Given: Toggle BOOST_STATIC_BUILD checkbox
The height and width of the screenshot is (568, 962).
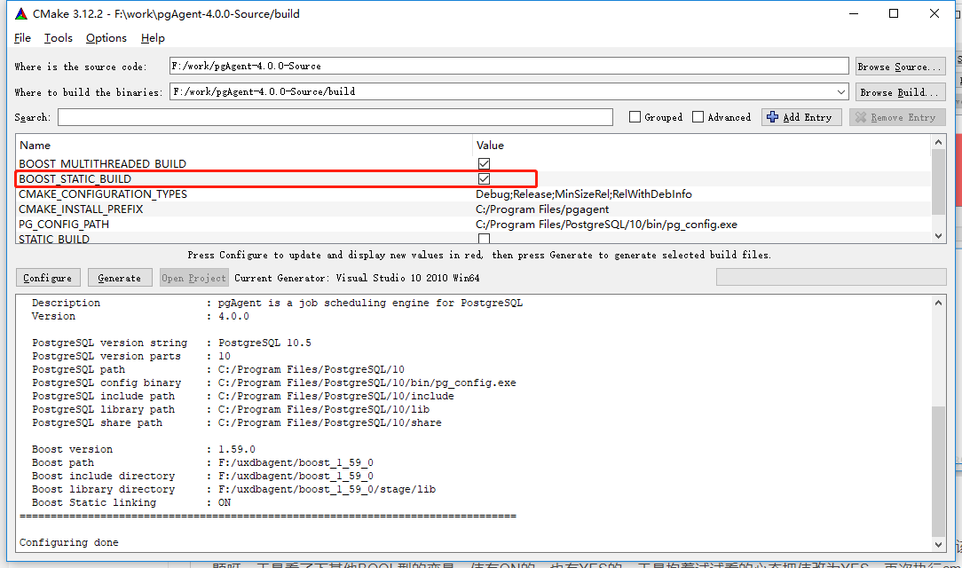Looking at the screenshot, I should tap(484, 179).
